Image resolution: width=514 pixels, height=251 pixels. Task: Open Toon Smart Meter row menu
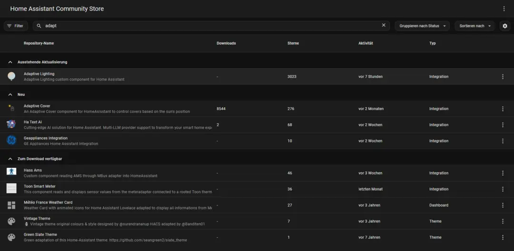click(x=503, y=189)
